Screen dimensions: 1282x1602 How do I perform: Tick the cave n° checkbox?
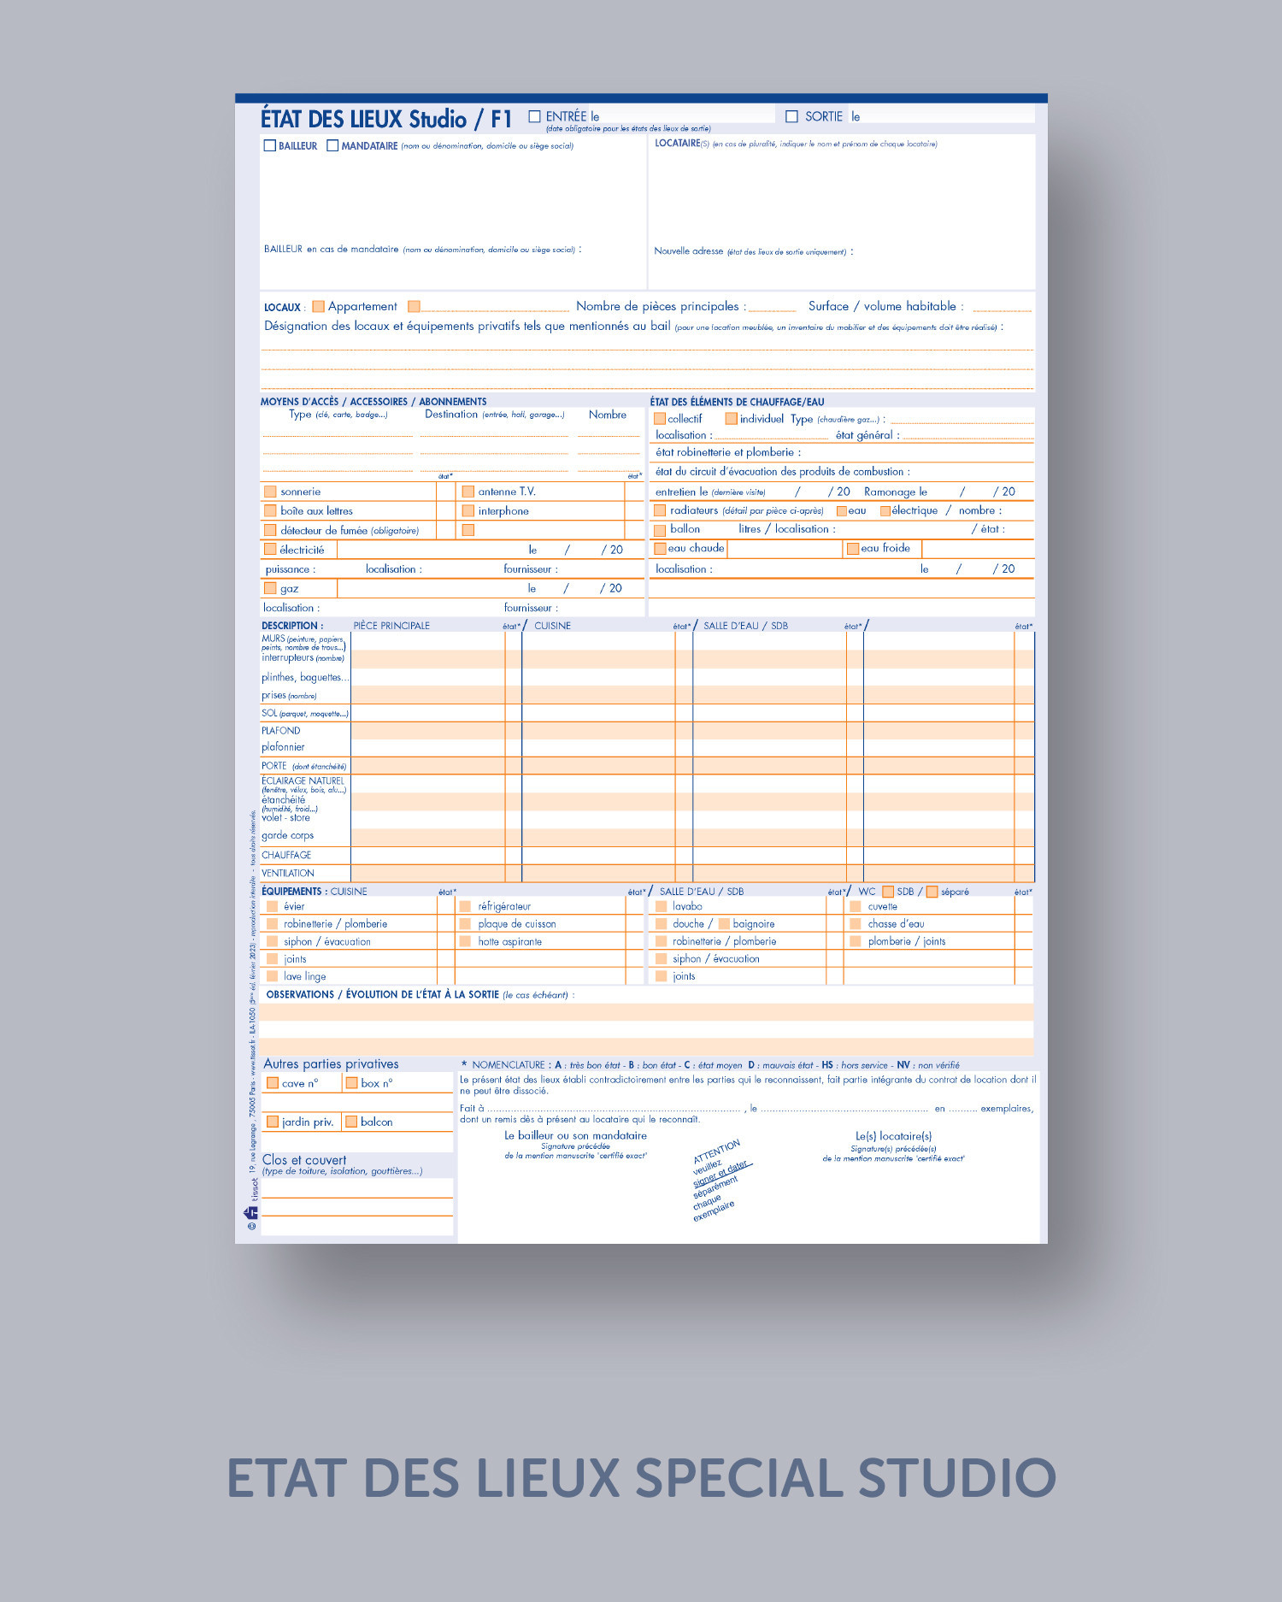273,1083
